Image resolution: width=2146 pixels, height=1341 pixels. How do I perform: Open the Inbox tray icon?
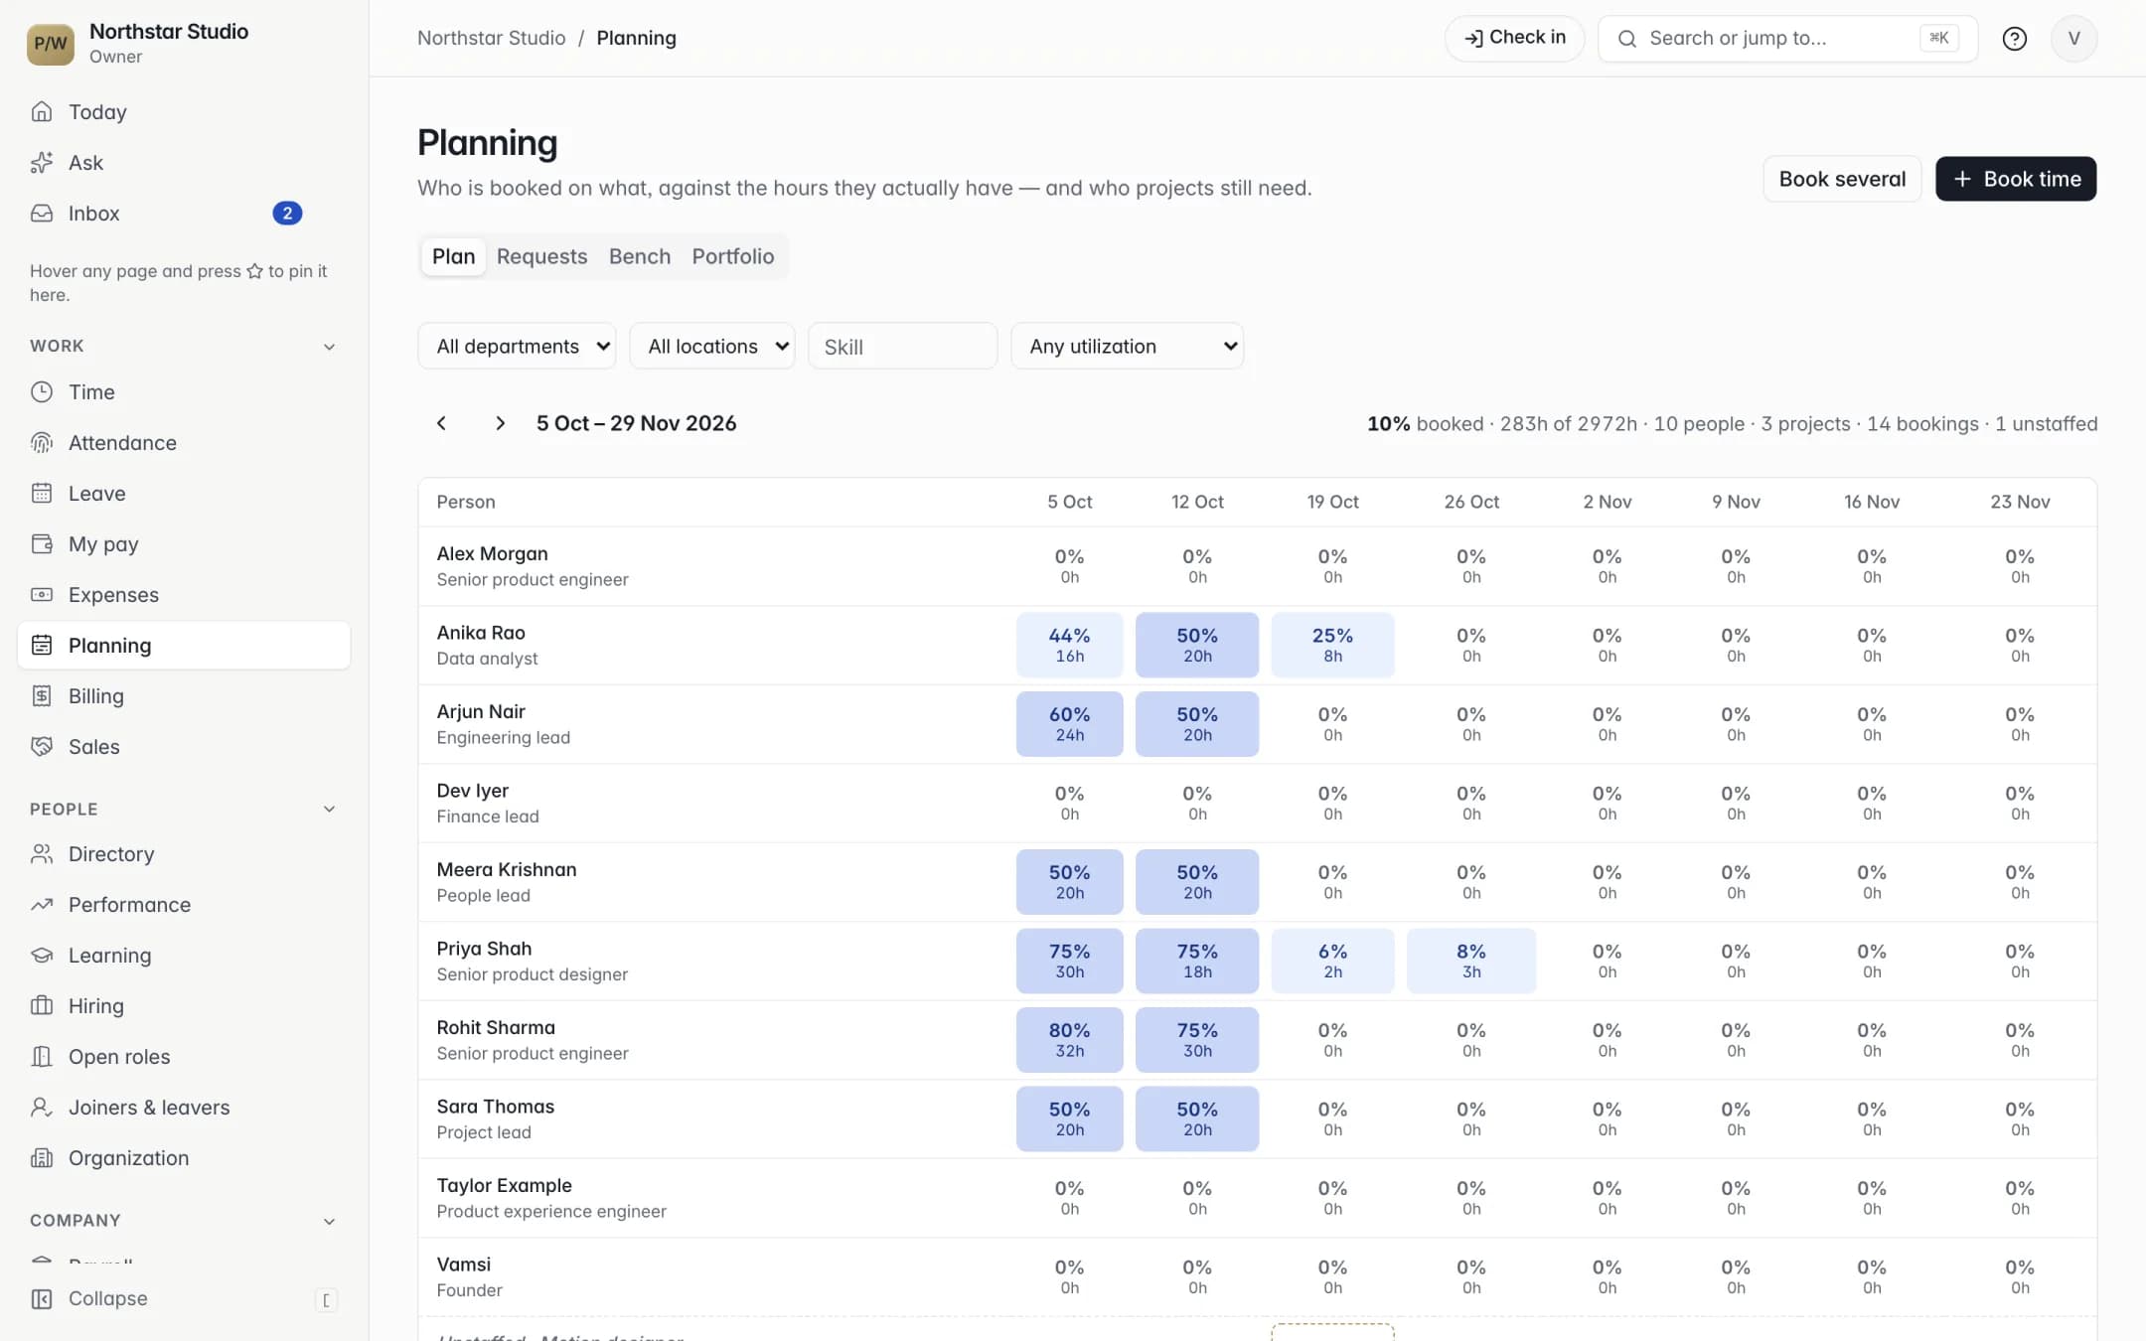[42, 213]
